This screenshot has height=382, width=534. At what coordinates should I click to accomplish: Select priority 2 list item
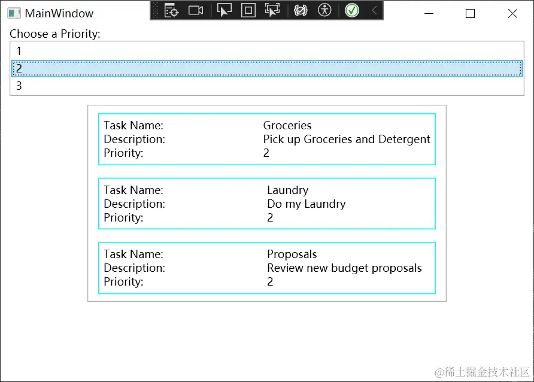coord(266,68)
